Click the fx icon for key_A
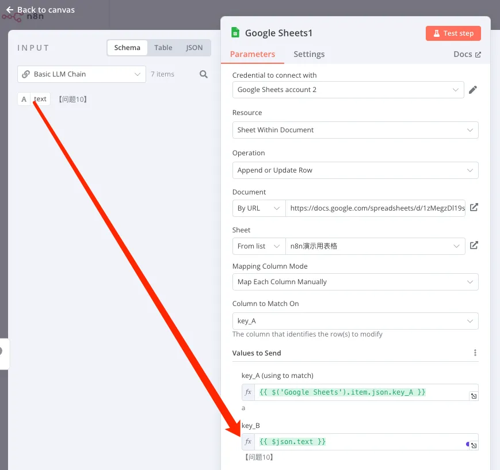This screenshot has height=470, width=500. coord(248,392)
